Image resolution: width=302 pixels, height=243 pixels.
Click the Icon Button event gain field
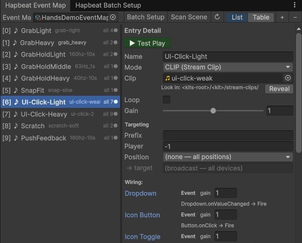pos(226,214)
